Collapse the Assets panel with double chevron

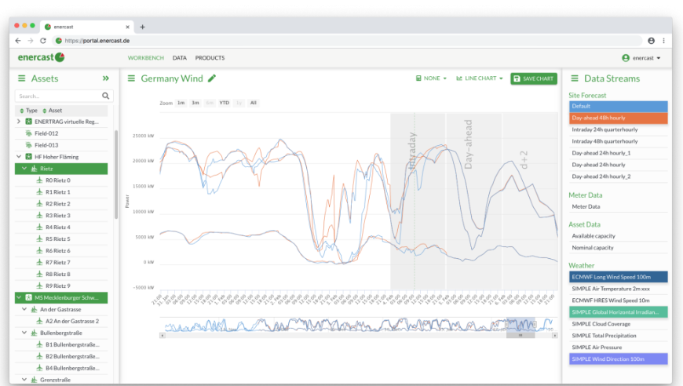coord(105,78)
